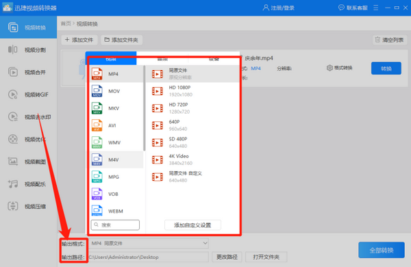The height and width of the screenshot is (267, 411).
Task: Click the format list scrollbar
Action: [144, 108]
